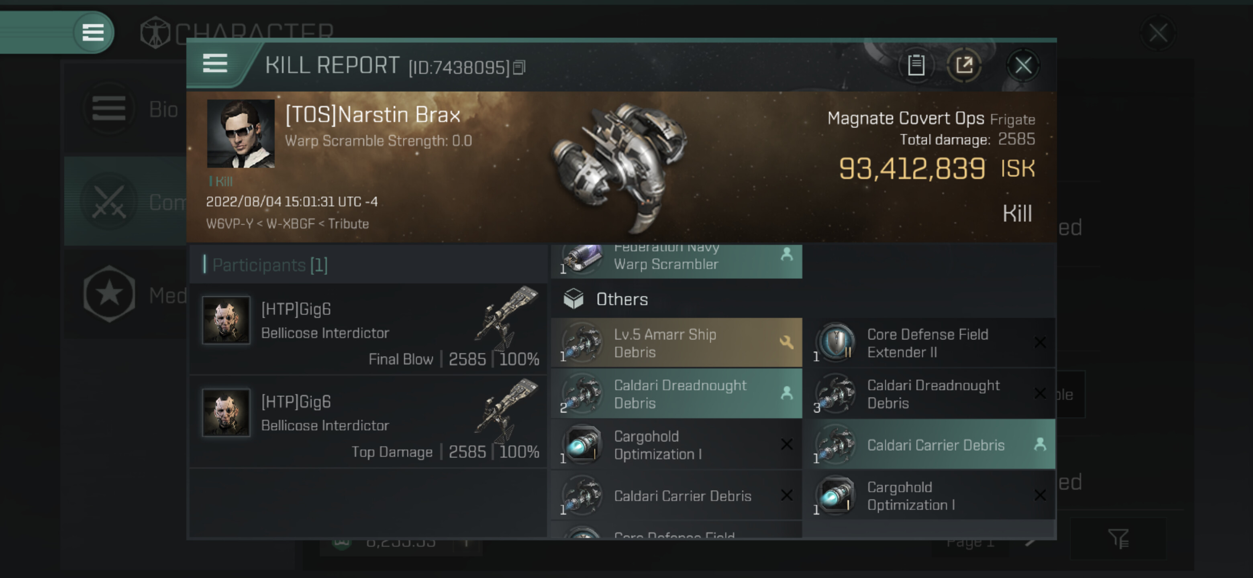Select Gig6 Top Damage participant entry
Image resolution: width=1253 pixels, height=578 pixels.
point(369,421)
